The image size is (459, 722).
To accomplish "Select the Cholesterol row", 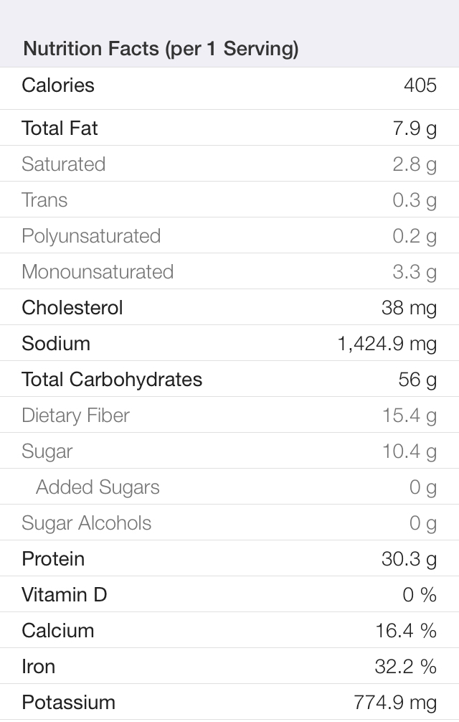I will click(229, 307).
